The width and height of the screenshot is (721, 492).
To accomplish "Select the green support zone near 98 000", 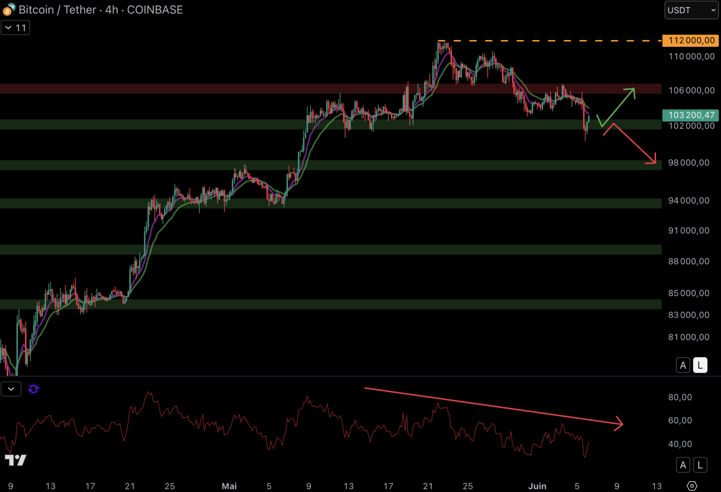I will coord(331,165).
